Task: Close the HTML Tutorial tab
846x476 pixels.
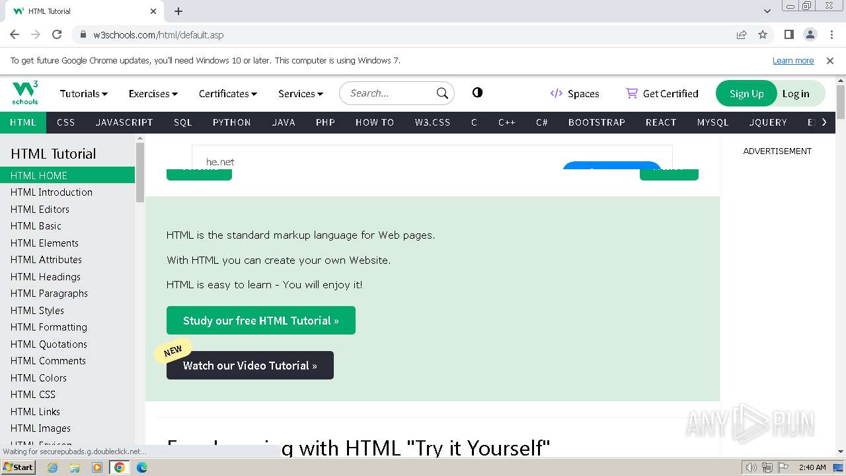Action: point(153,11)
